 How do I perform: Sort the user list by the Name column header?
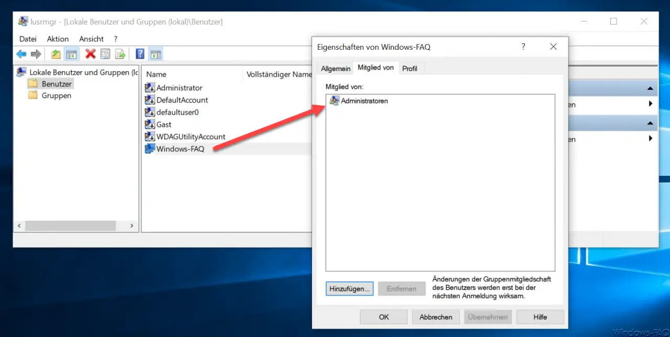click(x=193, y=74)
